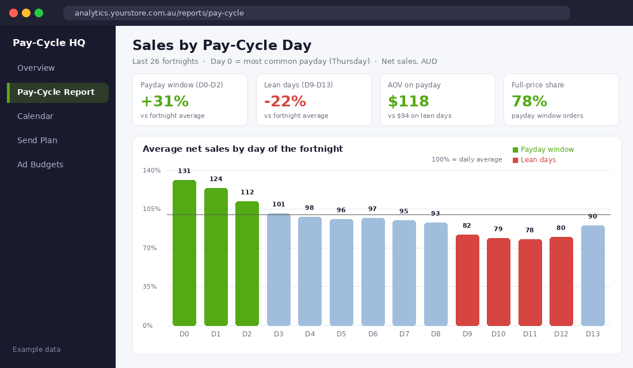The height and width of the screenshot is (368, 633).
Task: Click the 82 value label above D9
Action: coord(467,225)
